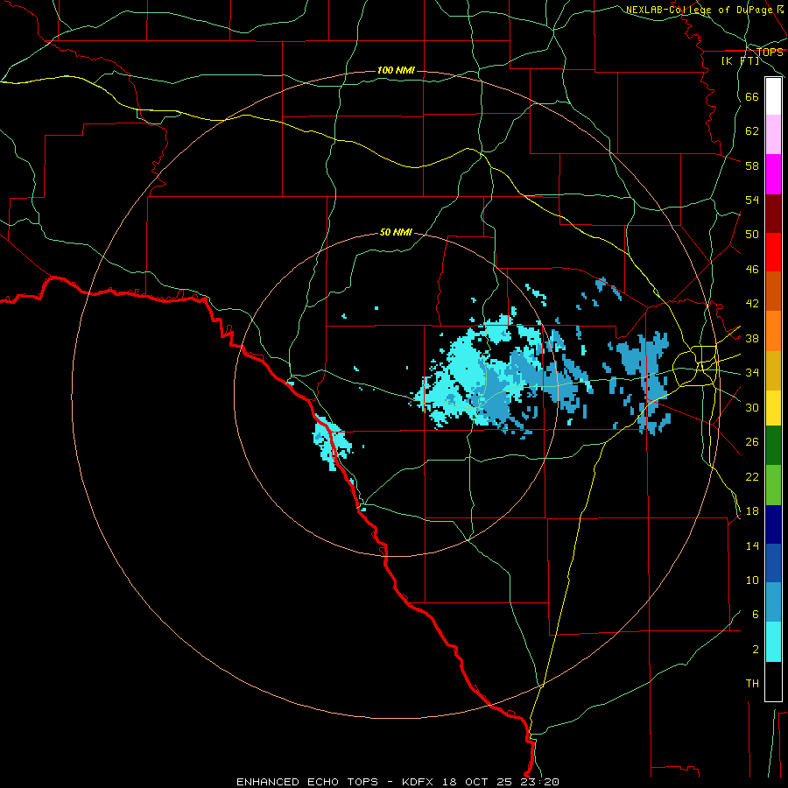The height and width of the screenshot is (788, 788).
Task: Click the KDFX radar site identifier
Action: click(x=419, y=782)
